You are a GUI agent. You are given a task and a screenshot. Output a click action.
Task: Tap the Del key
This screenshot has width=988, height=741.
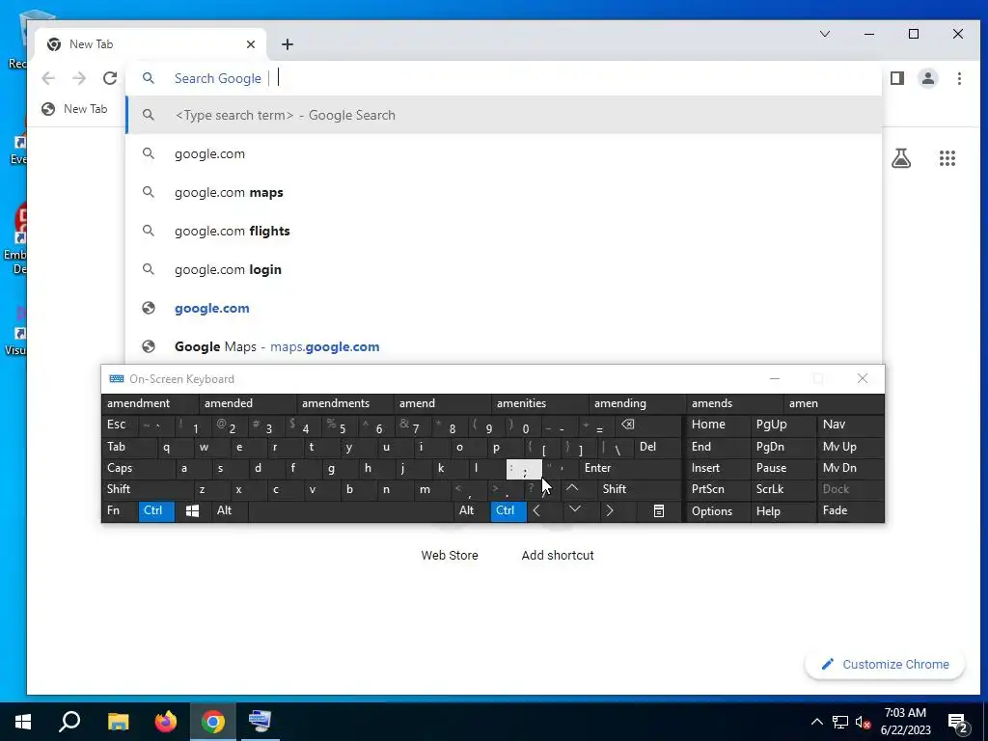pyautogui.click(x=657, y=447)
